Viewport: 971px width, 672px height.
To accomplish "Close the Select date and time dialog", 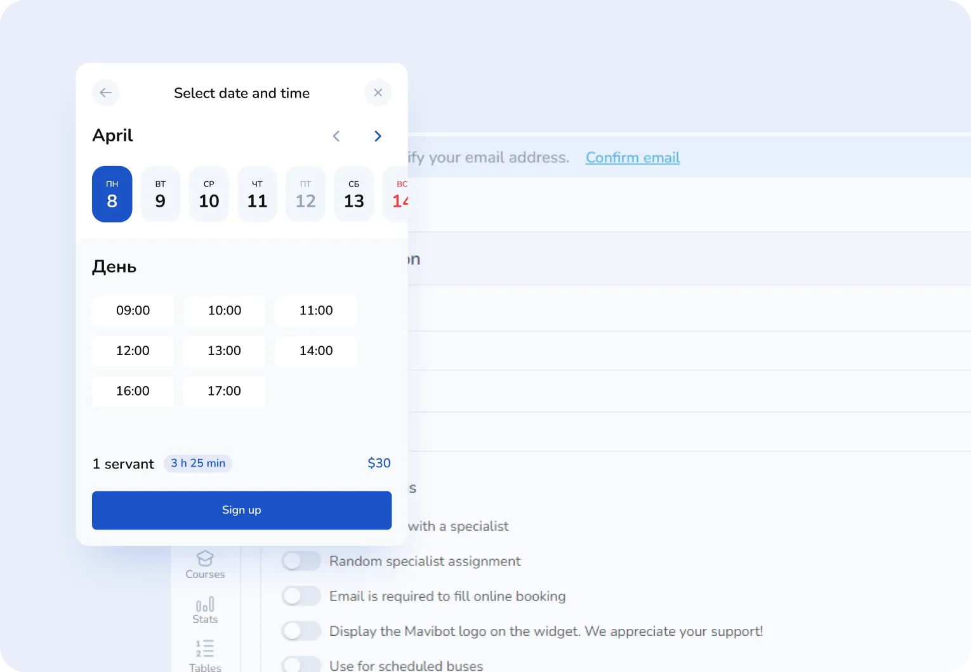I will (x=378, y=93).
